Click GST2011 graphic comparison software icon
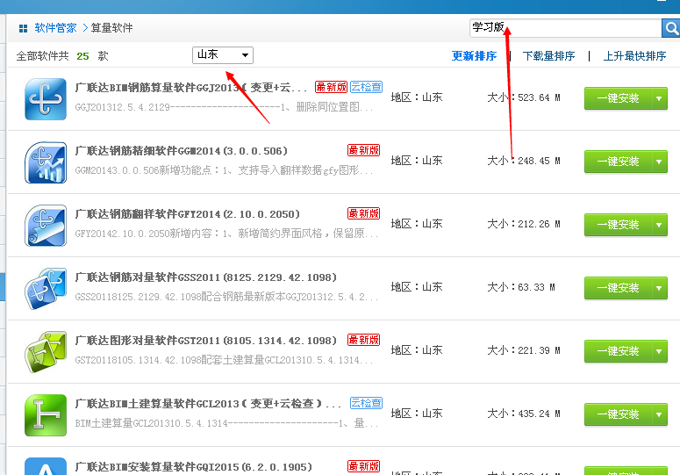 pos(46,352)
